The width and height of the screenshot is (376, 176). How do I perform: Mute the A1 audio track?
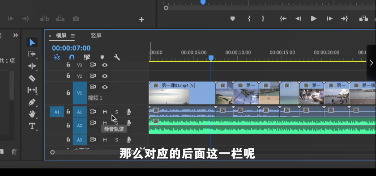point(105,112)
